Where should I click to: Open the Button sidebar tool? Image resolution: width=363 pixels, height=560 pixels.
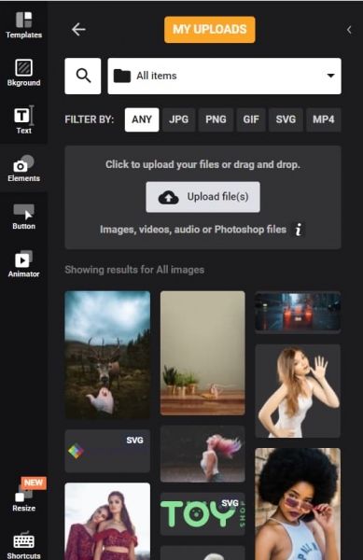(x=23, y=217)
